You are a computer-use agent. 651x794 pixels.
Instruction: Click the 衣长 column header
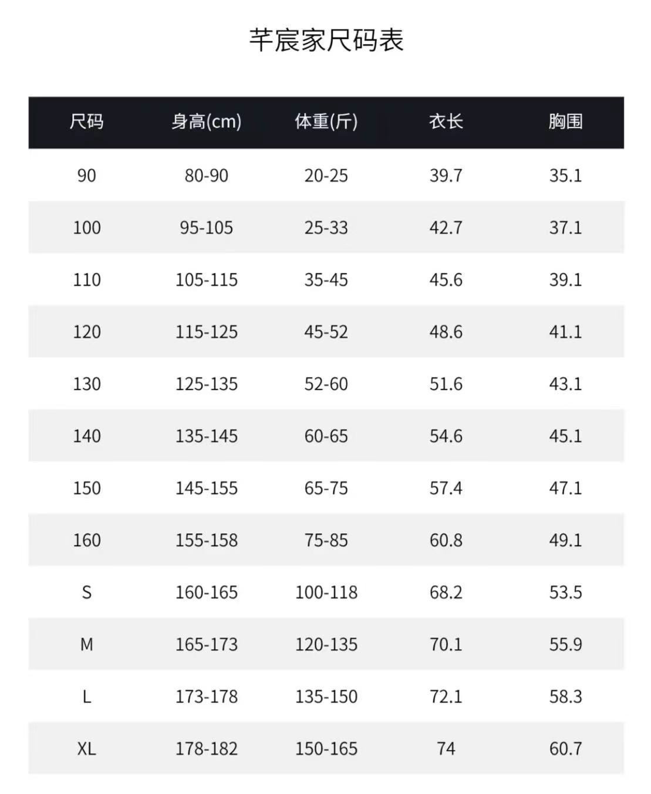click(x=446, y=122)
